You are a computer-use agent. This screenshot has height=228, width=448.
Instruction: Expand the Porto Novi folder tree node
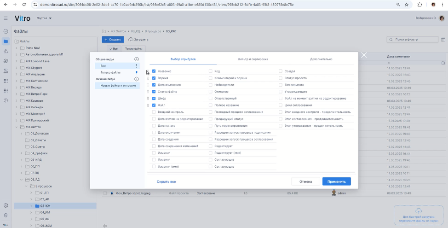tap(17, 48)
